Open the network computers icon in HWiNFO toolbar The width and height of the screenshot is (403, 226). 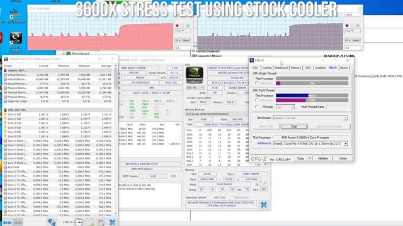pyautogui.click(x=52, y=222)
